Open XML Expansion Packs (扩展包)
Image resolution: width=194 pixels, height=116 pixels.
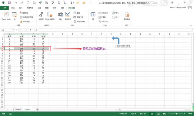click(x=102, y=17)
